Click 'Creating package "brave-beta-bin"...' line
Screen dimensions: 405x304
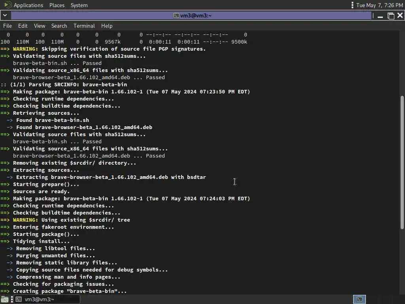coord(64,291)
